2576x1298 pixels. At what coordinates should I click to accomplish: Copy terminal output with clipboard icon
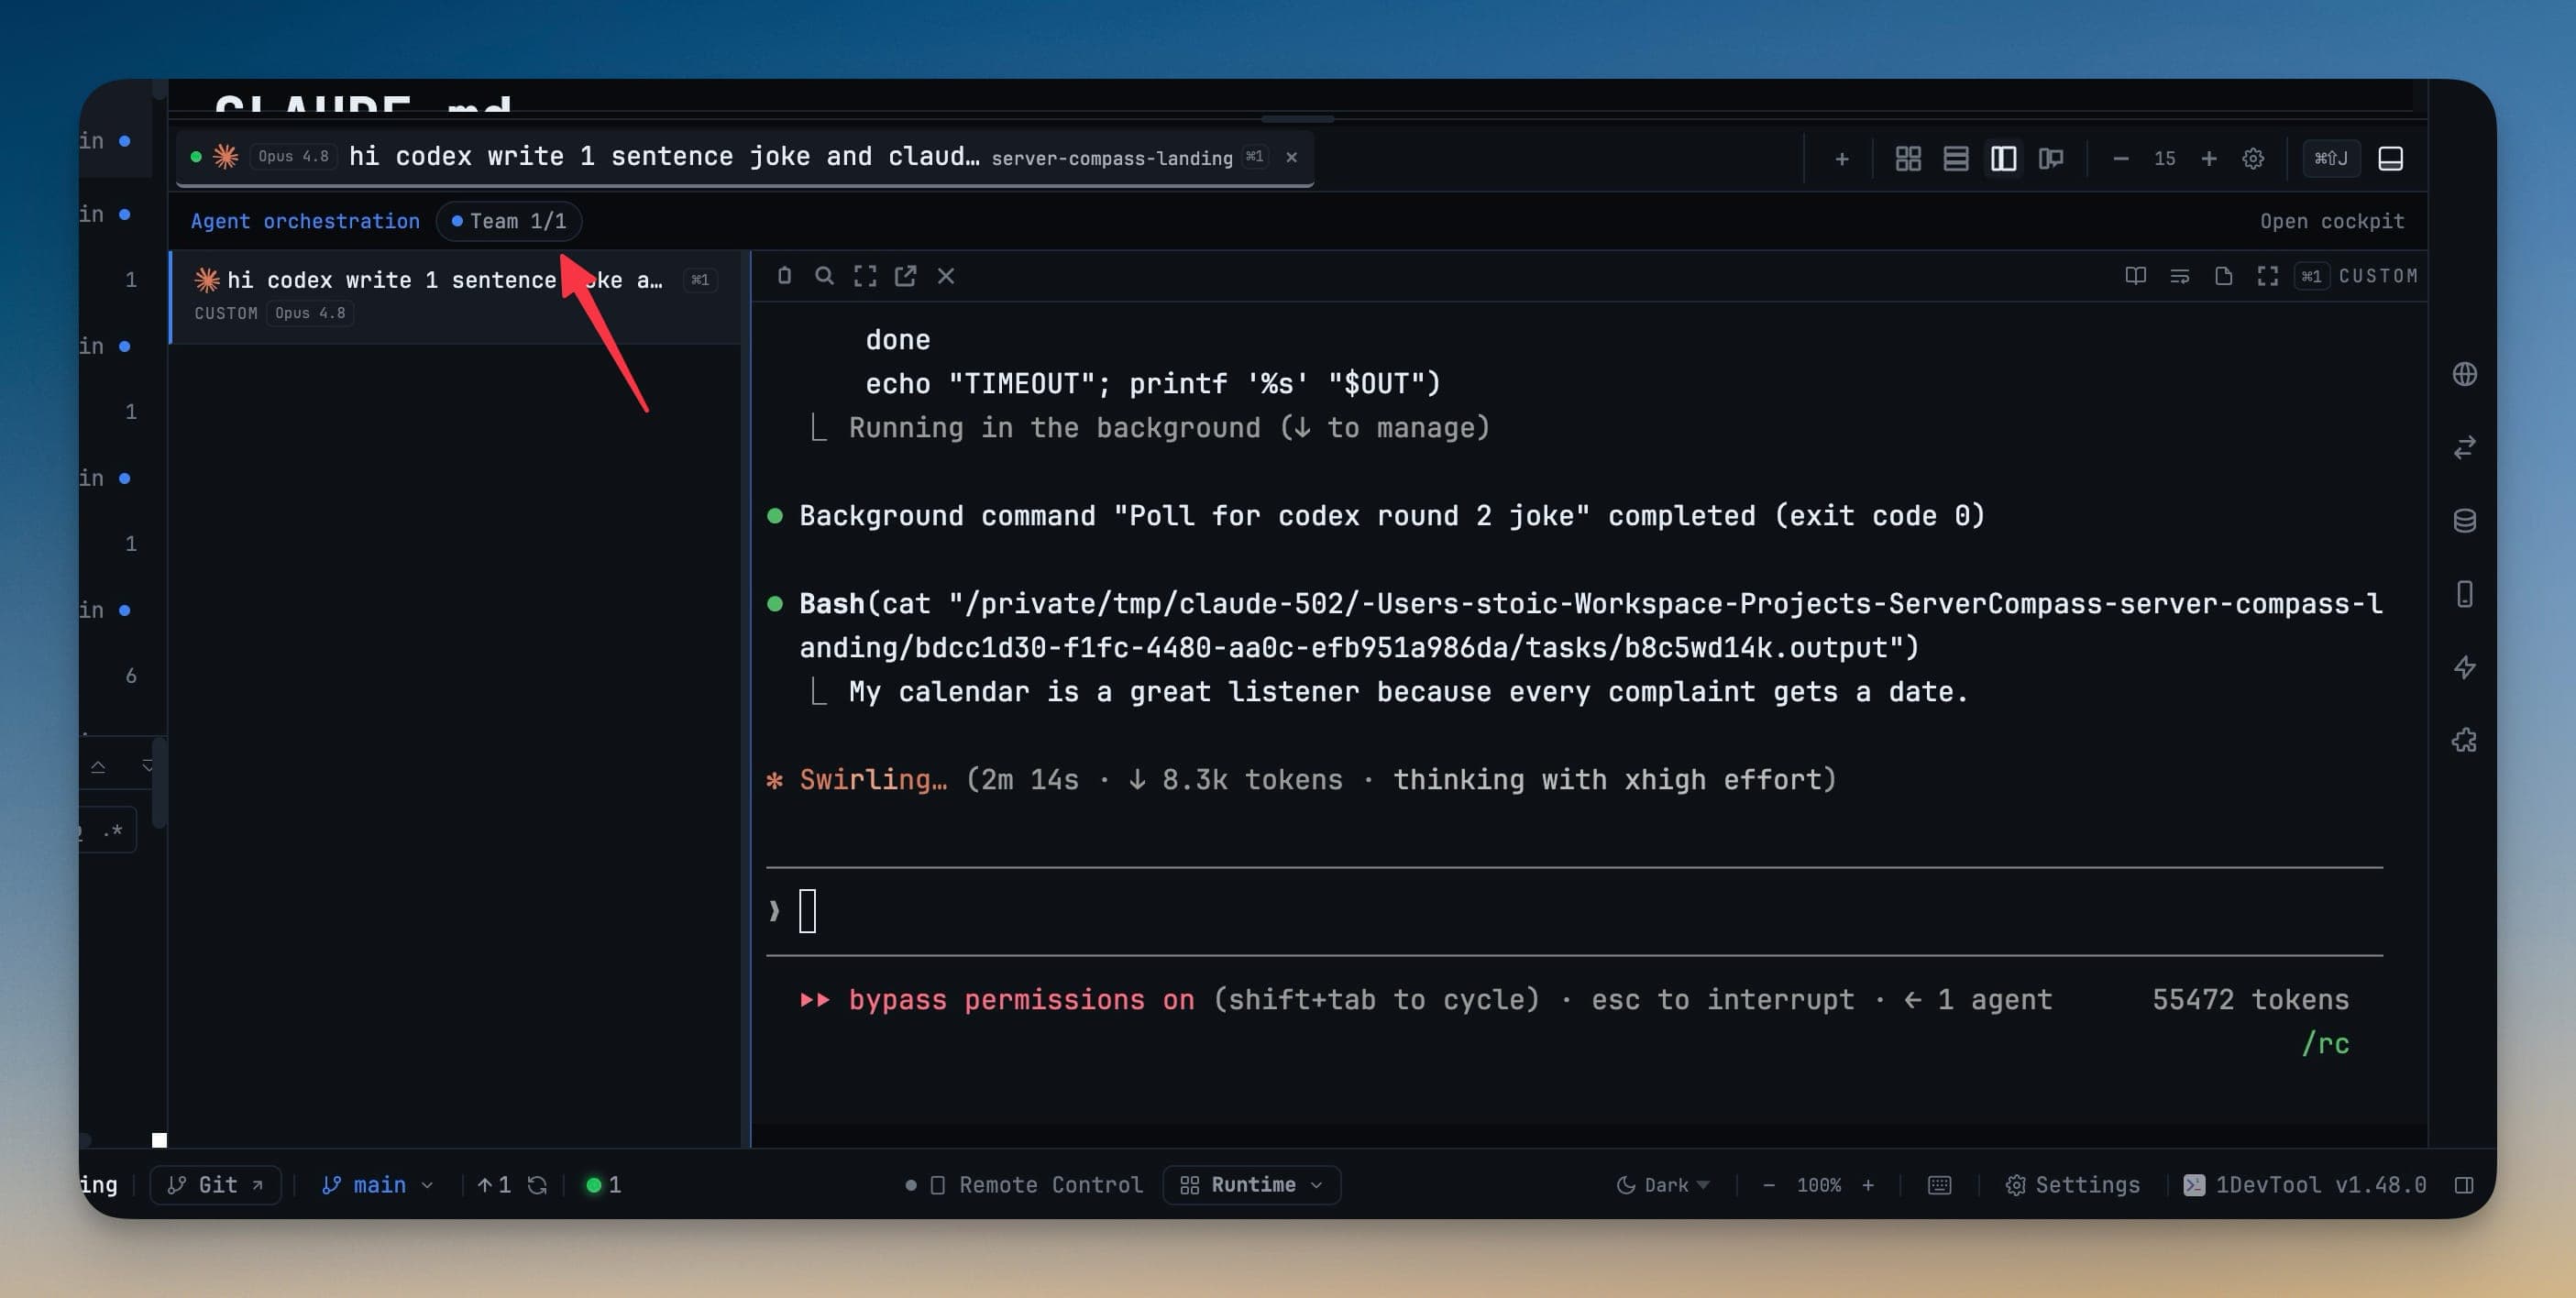784,276
